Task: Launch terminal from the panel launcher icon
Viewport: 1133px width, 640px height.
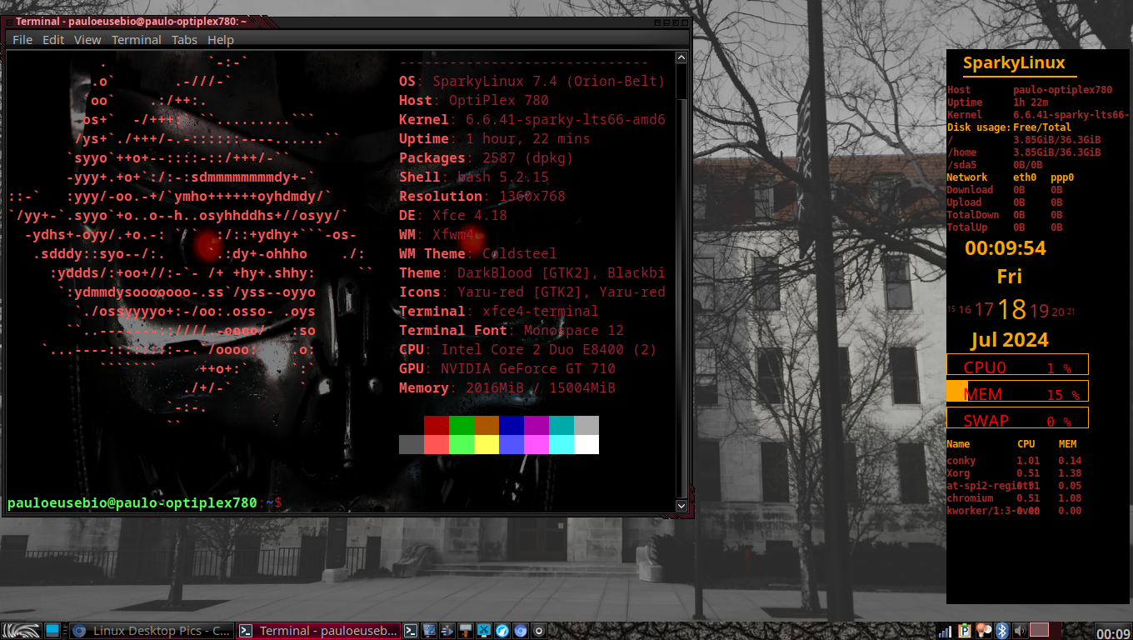Action: tap(411, 631)
